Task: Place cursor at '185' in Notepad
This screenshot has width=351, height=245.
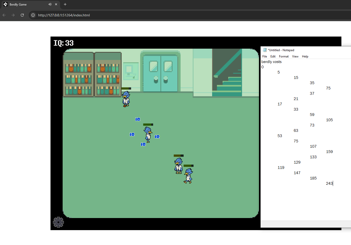Action: (x=313, y=178)
